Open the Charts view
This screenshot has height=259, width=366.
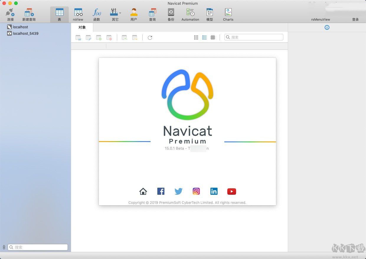pos(228,13)
